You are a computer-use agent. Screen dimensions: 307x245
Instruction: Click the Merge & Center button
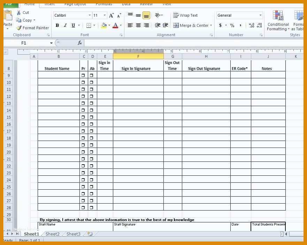tap(191, 25)
